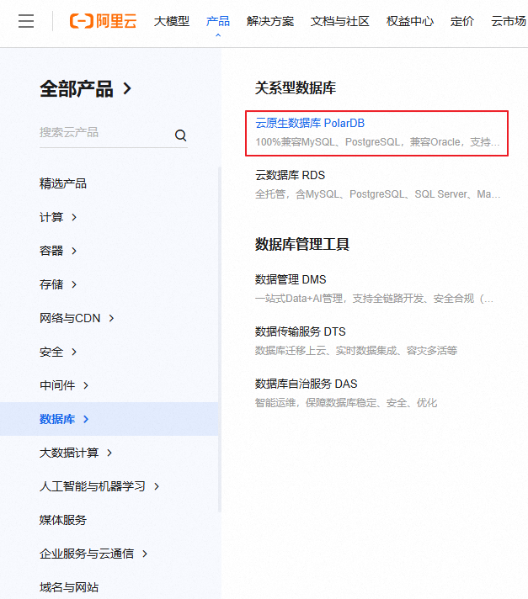
Task: Open the 解决方案 nav menu
Action: point(270,21)
